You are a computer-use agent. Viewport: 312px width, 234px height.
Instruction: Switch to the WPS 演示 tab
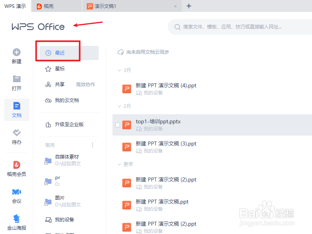15,6
